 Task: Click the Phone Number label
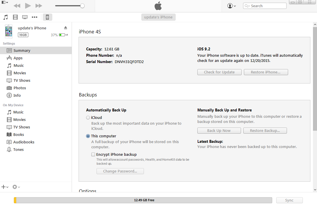100,55
